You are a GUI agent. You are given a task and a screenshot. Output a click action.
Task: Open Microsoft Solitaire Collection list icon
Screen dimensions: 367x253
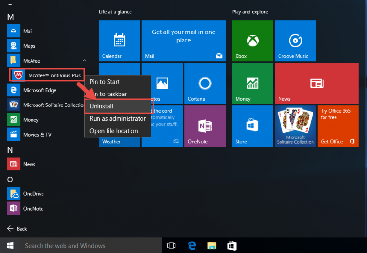[x=13, y=105]
